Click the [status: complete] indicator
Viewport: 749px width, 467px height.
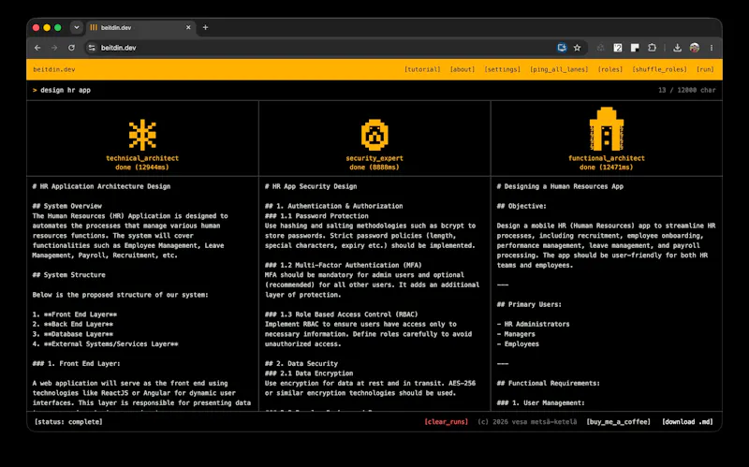pos(68,422)
